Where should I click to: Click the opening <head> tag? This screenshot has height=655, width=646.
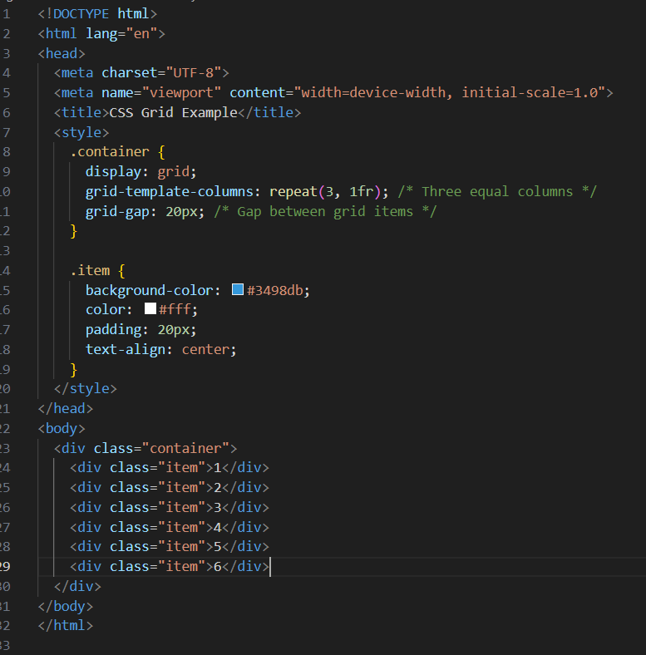62,53
